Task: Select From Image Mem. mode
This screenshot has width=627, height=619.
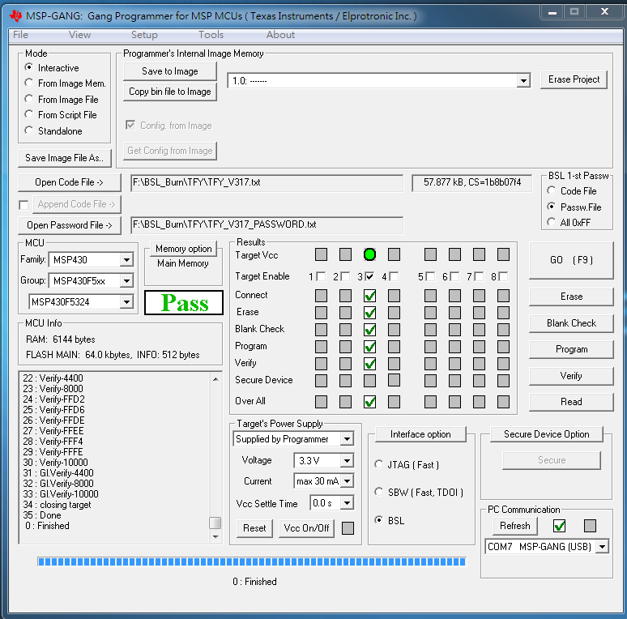Action: [29, 83]
